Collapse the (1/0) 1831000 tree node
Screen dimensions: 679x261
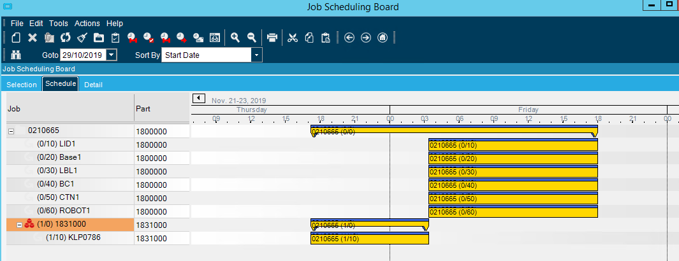19,225
